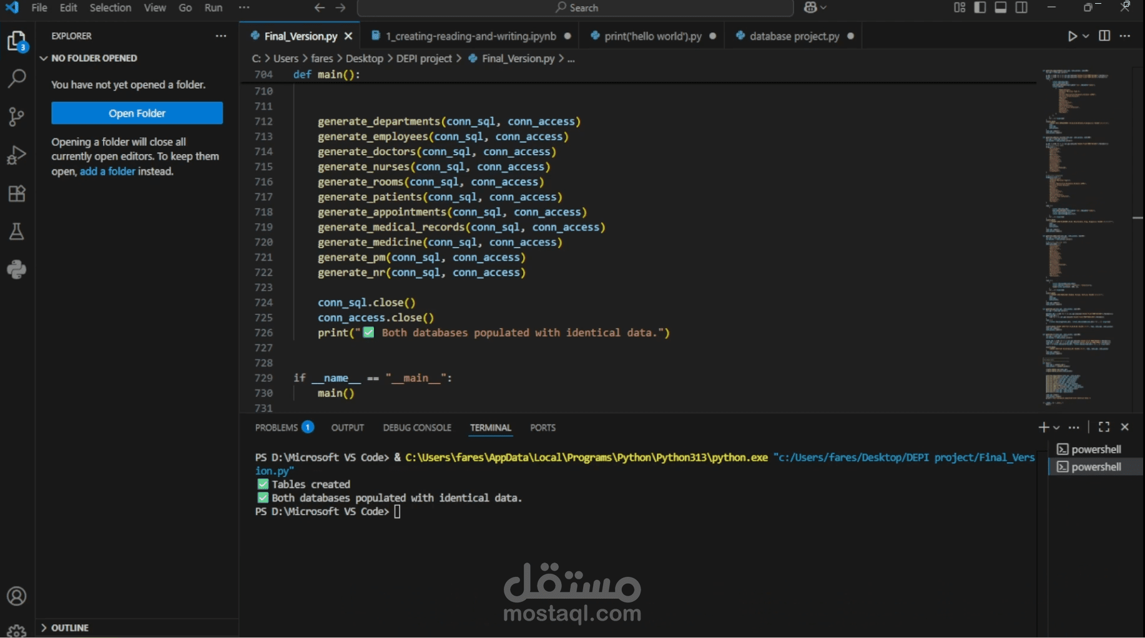Open the Python extension view
1145x638 pixels.
coord(17,269)
